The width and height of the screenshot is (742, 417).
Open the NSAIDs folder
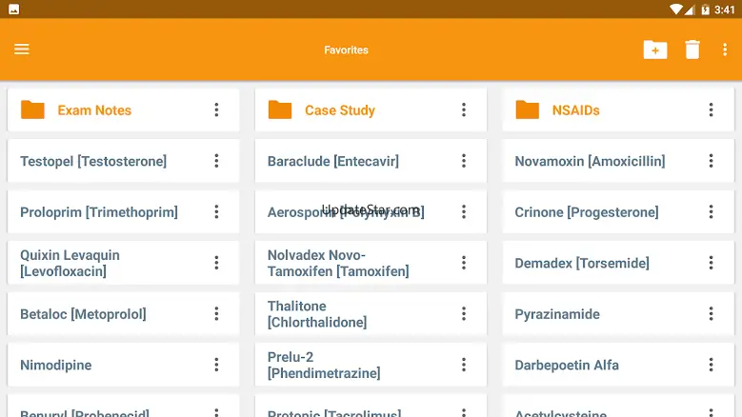618,109
